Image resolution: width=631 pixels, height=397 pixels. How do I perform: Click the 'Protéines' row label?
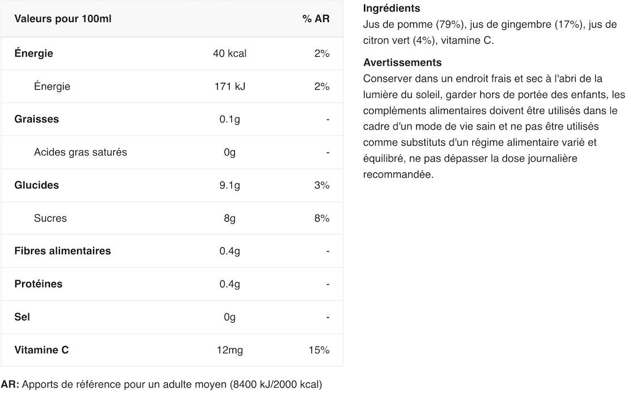click(39, 284)
